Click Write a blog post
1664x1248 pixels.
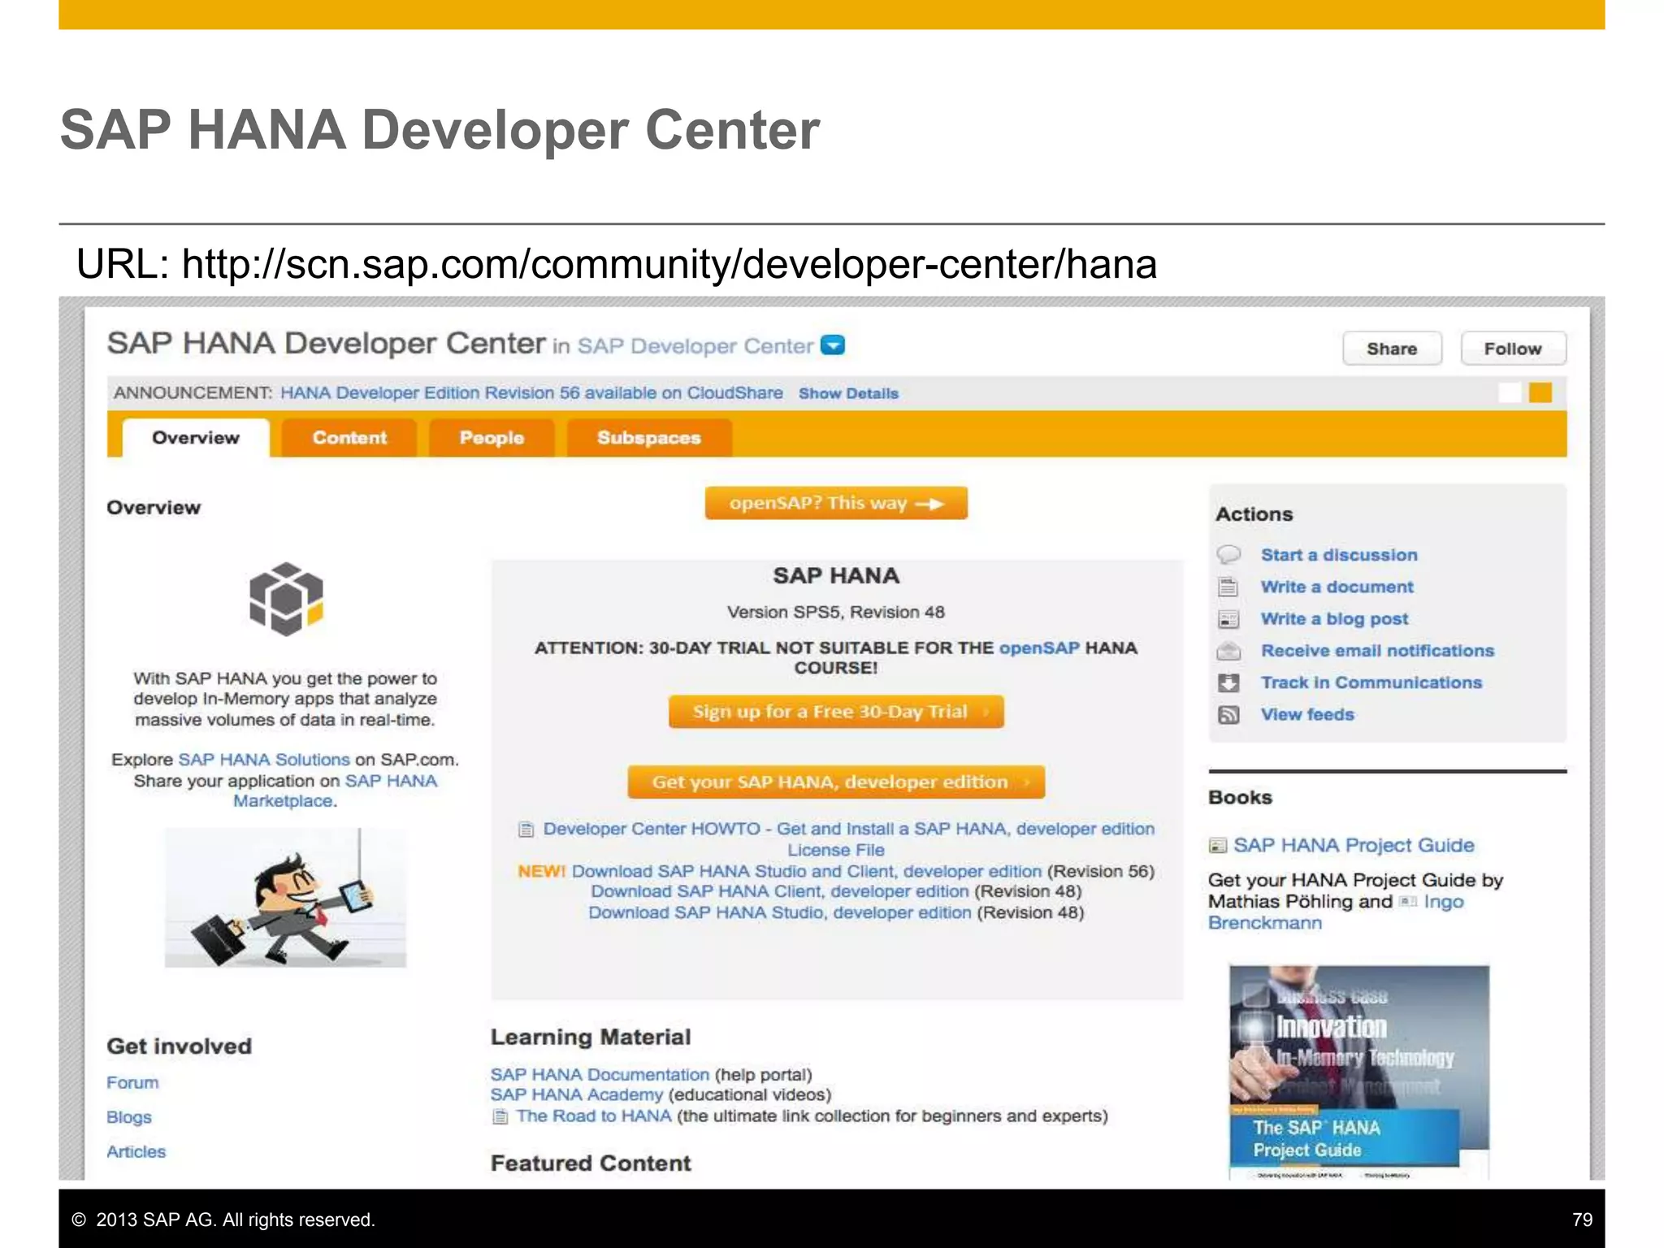tap(1334, 619)
